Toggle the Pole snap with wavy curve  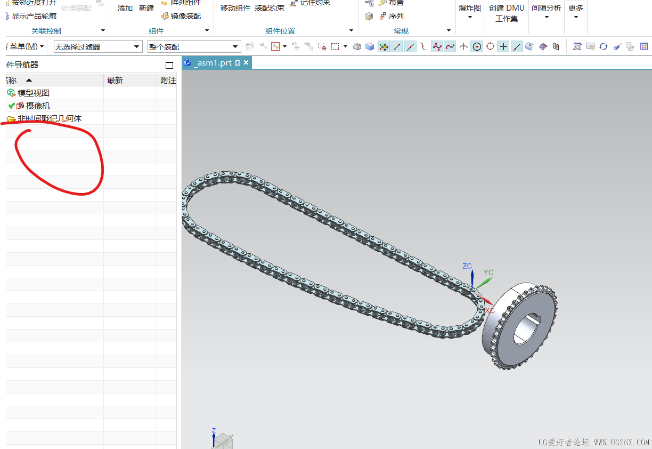pyautogui.click(x=450, y=46)
